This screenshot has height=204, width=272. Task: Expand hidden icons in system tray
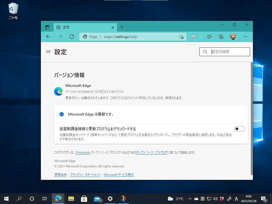click(x=190, y=198)
